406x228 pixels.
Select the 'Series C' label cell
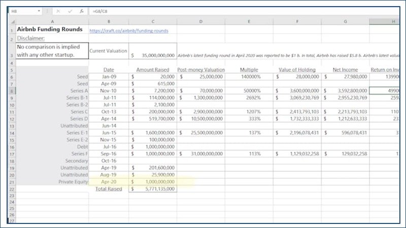click(52, 111)
